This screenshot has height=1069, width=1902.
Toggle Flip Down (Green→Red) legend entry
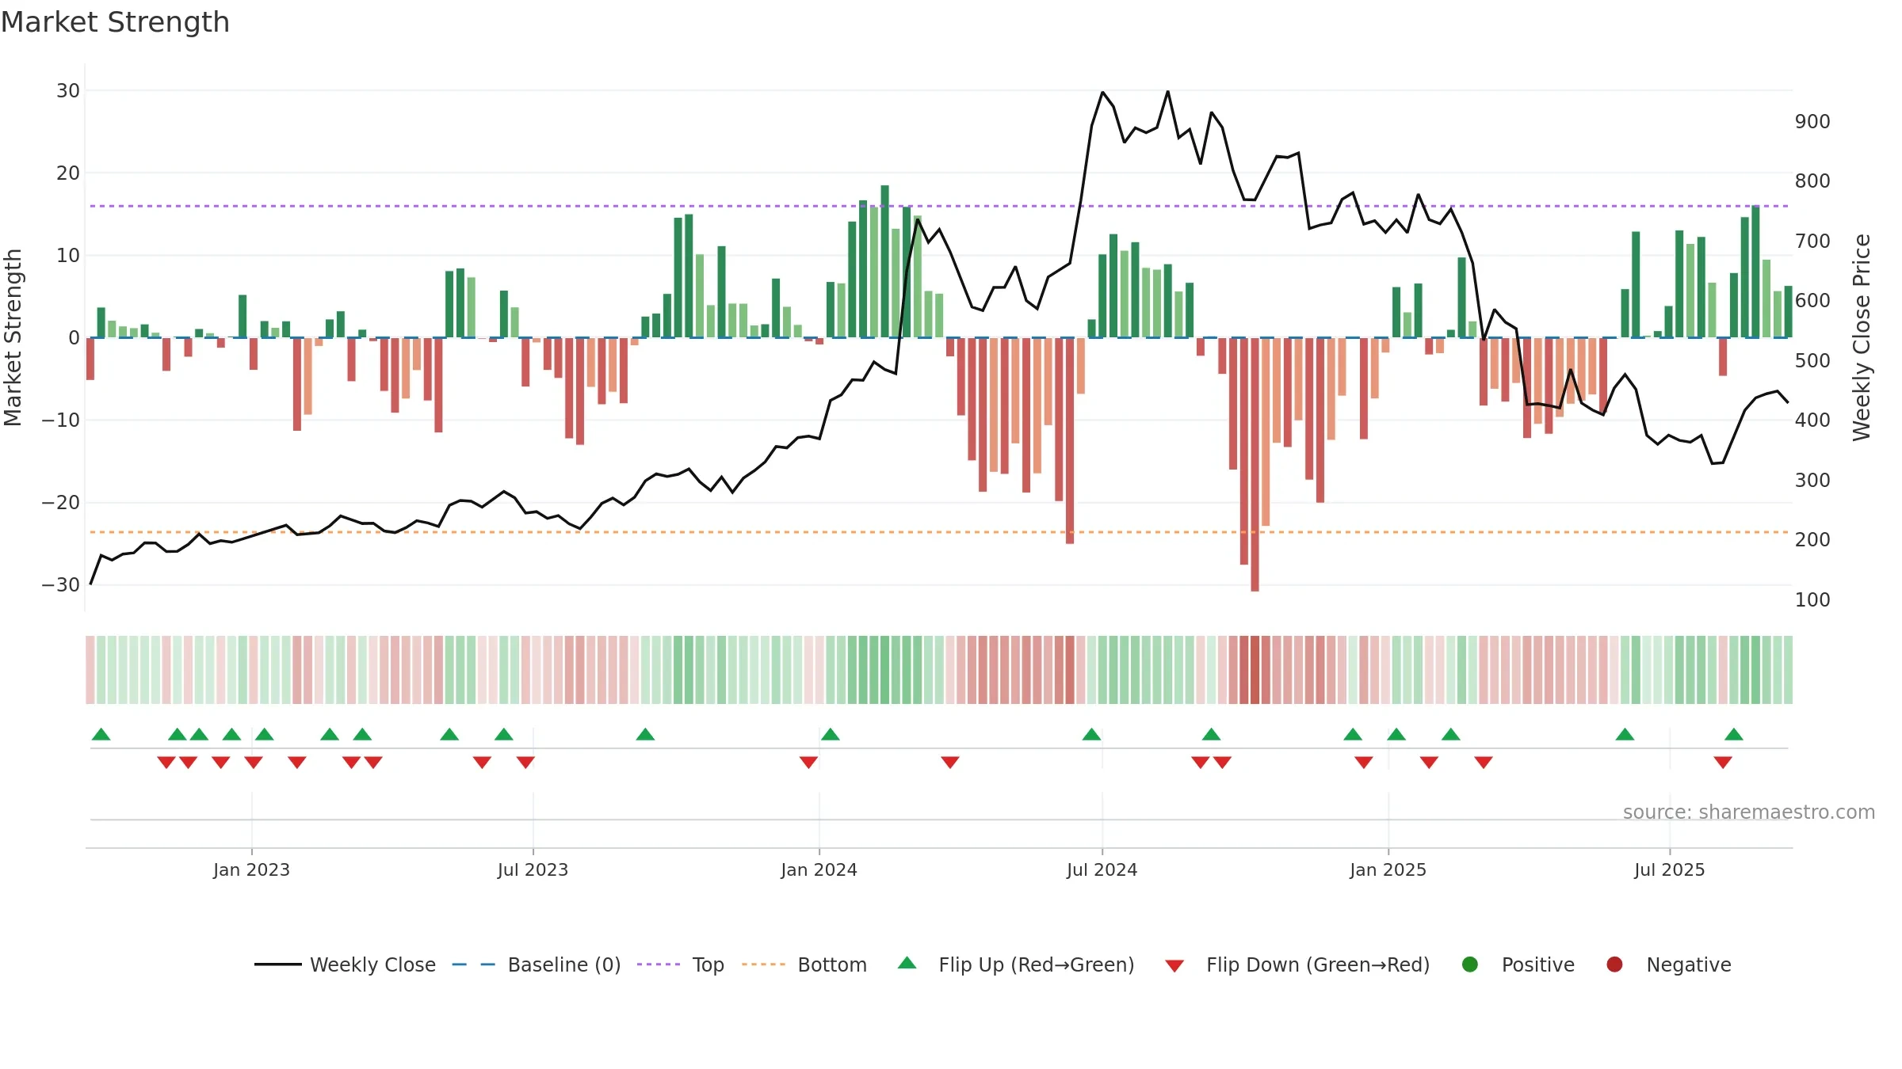tap(1297, 964)
